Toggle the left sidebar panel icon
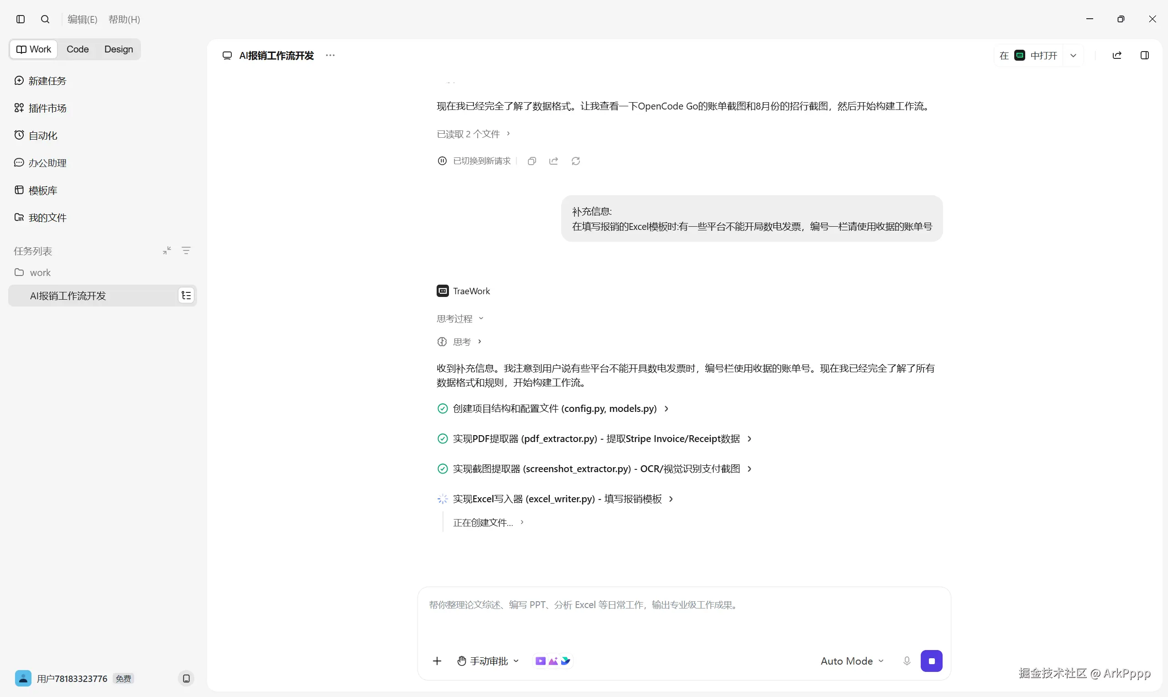The width and height of the screenshot is (1168, 697). [21, 19]
